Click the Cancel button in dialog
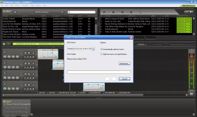 point(124,79)
